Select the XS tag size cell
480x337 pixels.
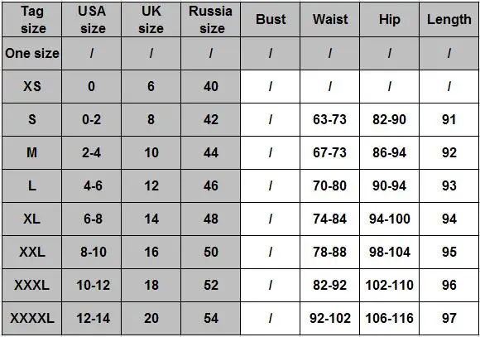pyautogui.click(x=31, y=86)
